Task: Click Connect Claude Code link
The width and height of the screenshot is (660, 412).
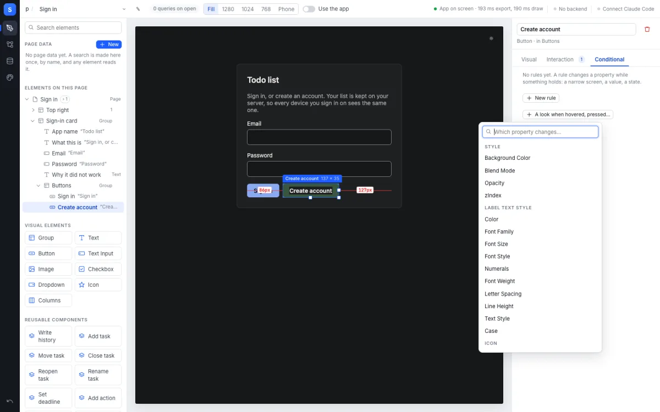Action: (x=625, y=9)
